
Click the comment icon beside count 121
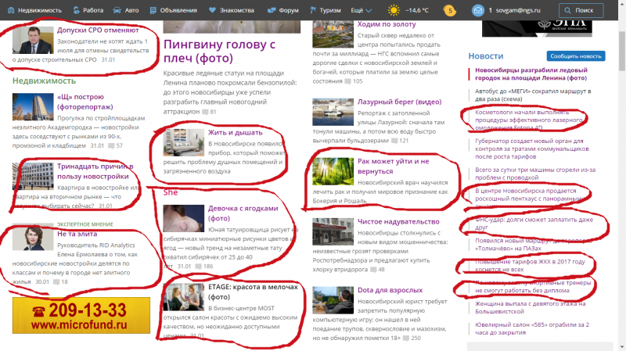[394, 141]
